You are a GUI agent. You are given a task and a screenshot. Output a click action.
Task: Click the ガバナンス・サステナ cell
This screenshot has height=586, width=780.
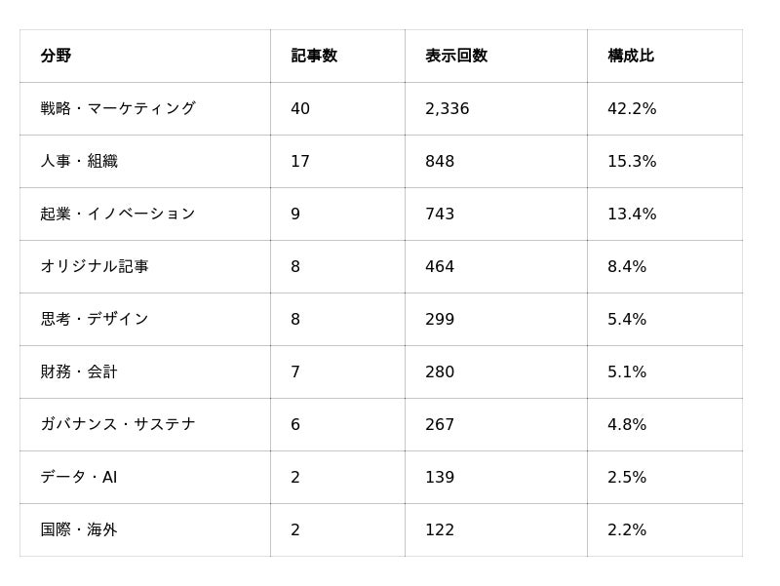pyautogui.click(x=144, y=425)
